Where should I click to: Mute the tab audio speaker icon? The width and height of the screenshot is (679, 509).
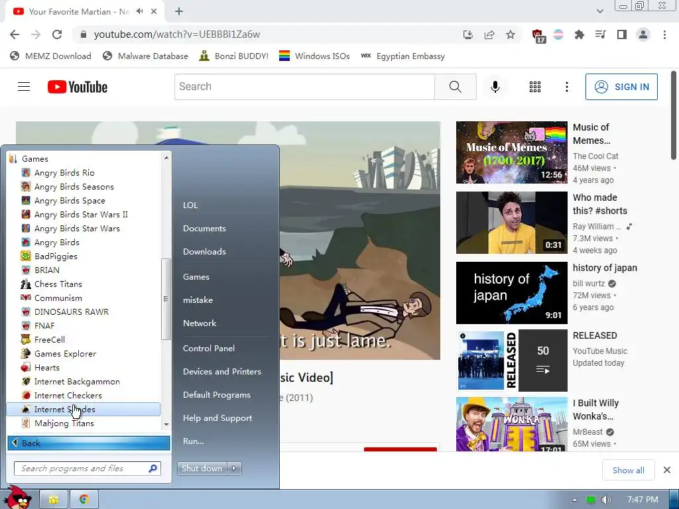tap(139, 11)
